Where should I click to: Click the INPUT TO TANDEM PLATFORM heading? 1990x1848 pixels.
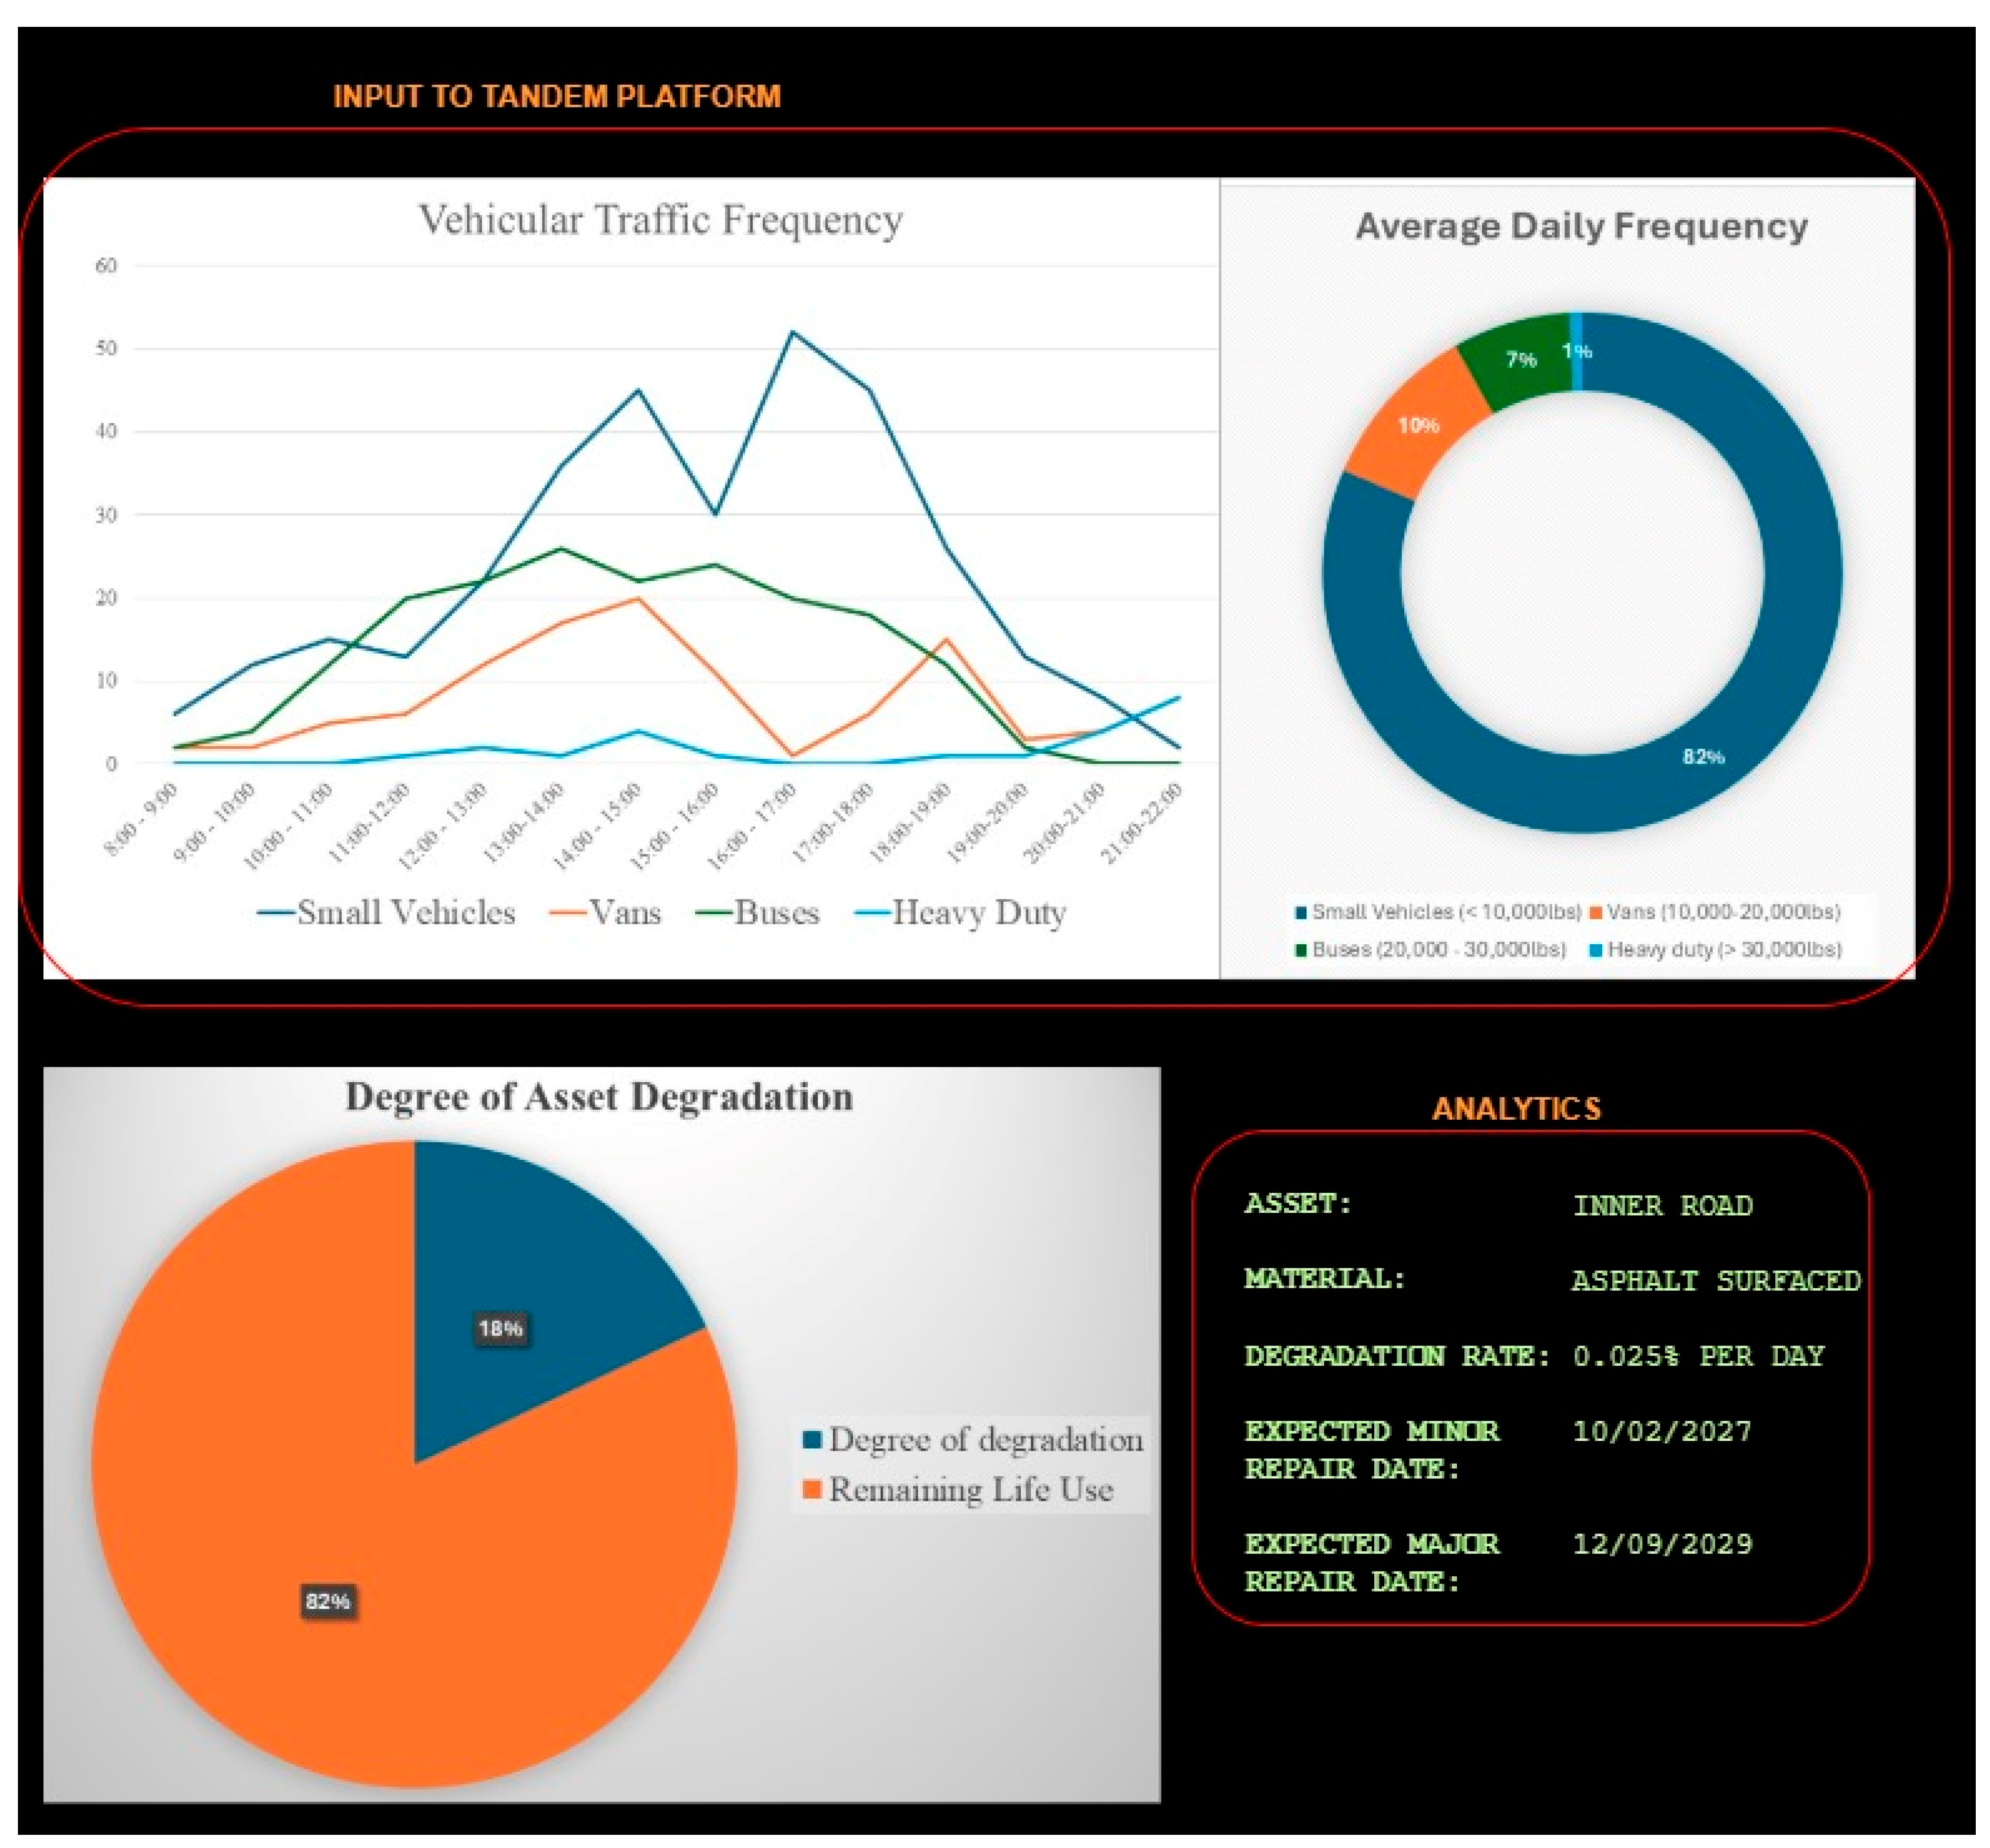tap(556, 97)
